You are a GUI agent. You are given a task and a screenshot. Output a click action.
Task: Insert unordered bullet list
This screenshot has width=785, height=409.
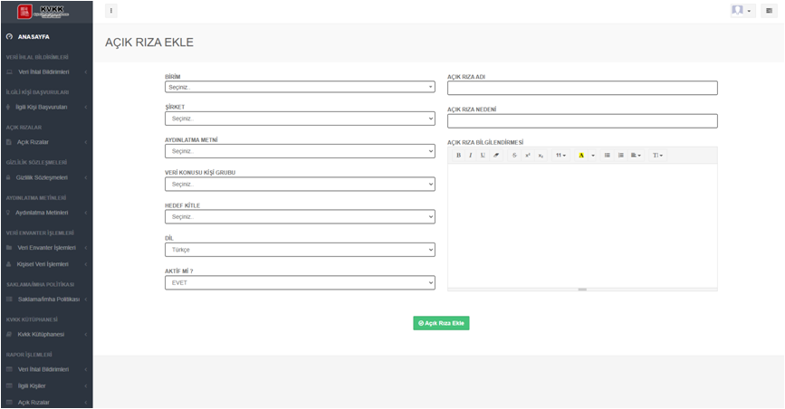(608, 156)
